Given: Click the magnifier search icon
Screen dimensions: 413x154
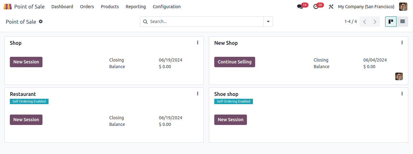Looking at the screenshot, I should [x=145, y=21].
